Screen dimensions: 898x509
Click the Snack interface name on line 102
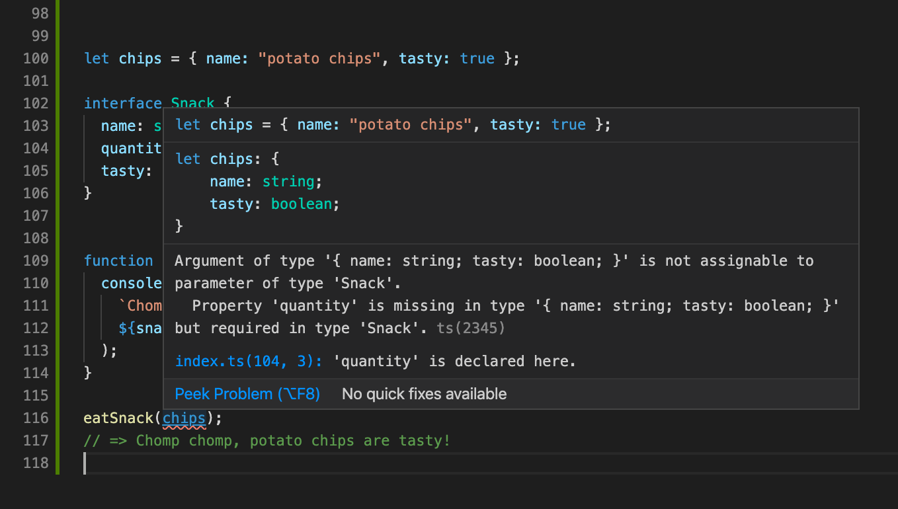point(192,103)
